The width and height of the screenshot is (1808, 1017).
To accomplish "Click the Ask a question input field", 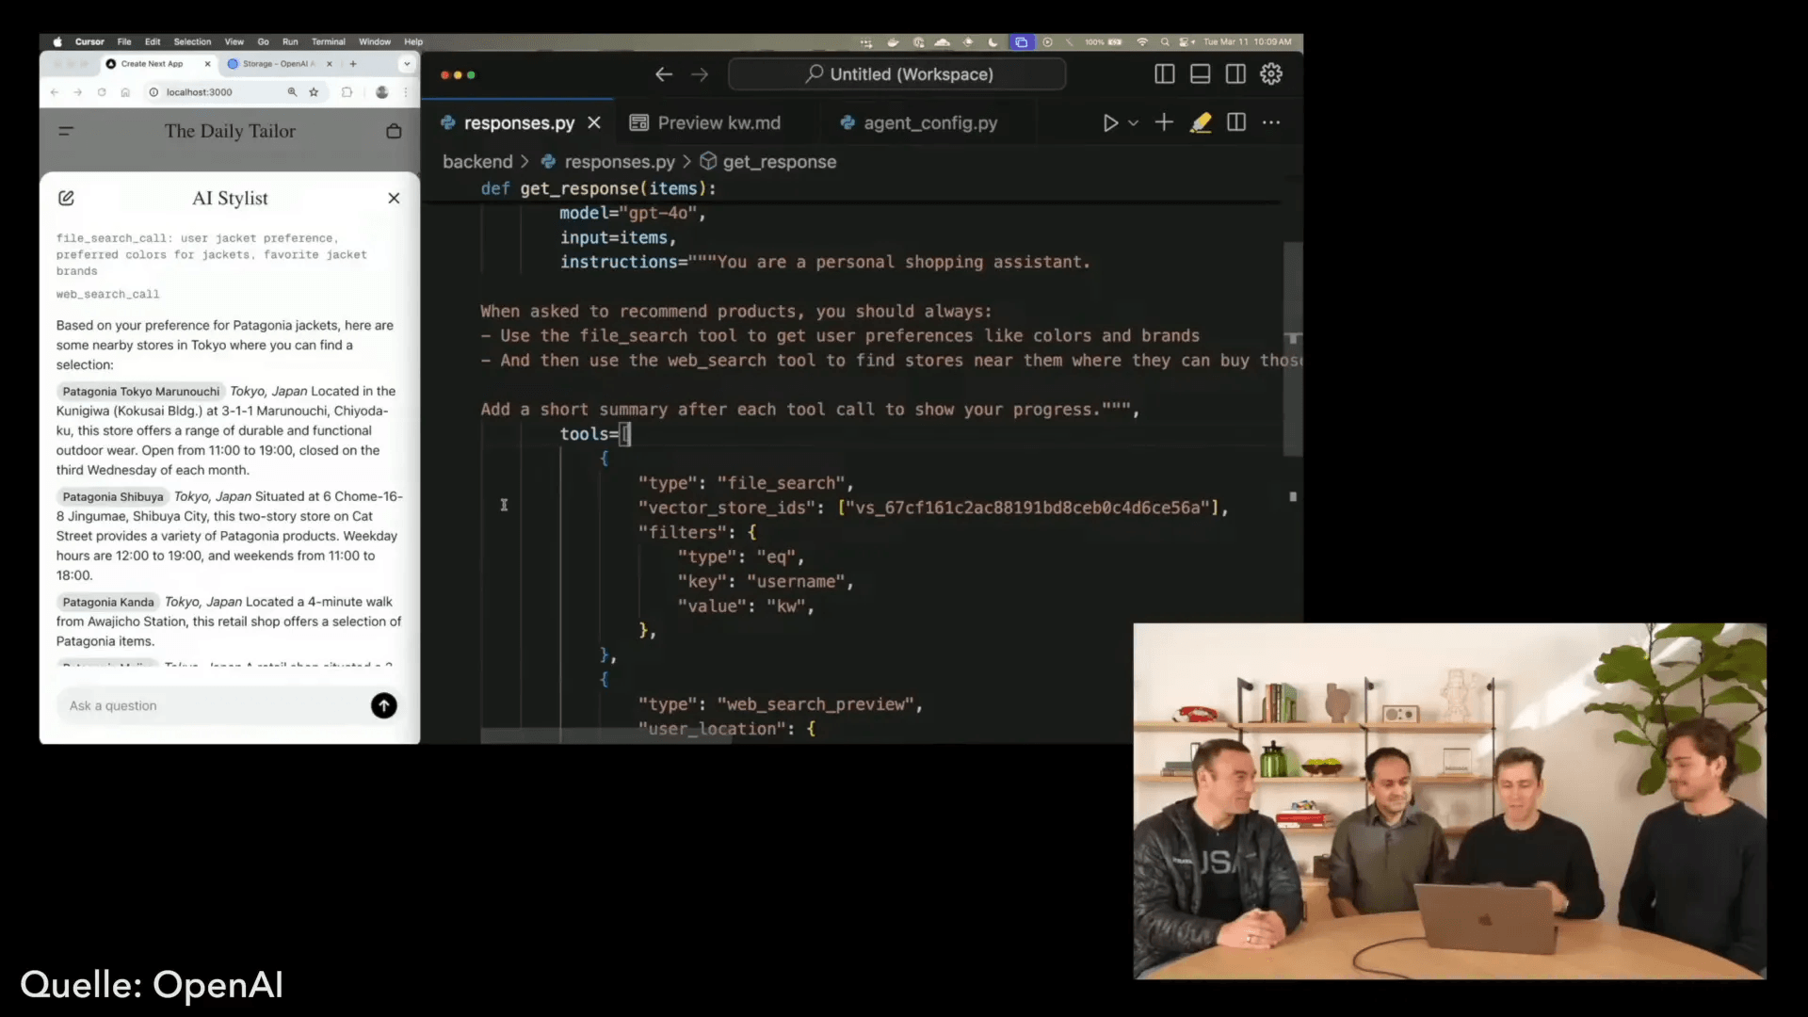I will point(188,705).
